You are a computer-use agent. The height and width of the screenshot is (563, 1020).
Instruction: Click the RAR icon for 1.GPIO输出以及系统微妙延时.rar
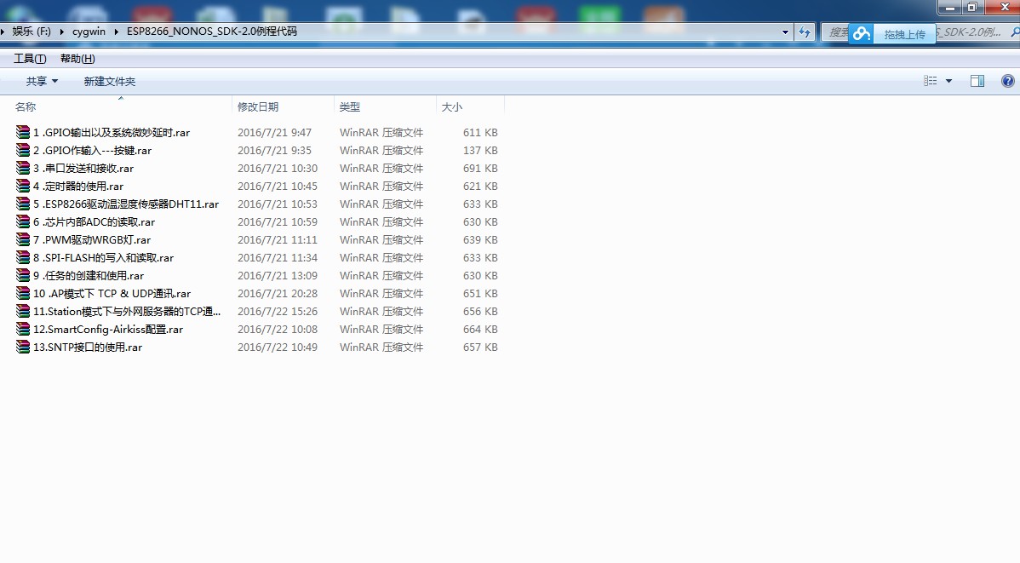click(24, 132)
